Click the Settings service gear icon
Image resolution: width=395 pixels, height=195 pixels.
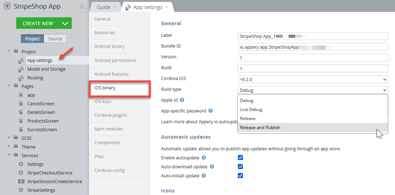point(21,164)
